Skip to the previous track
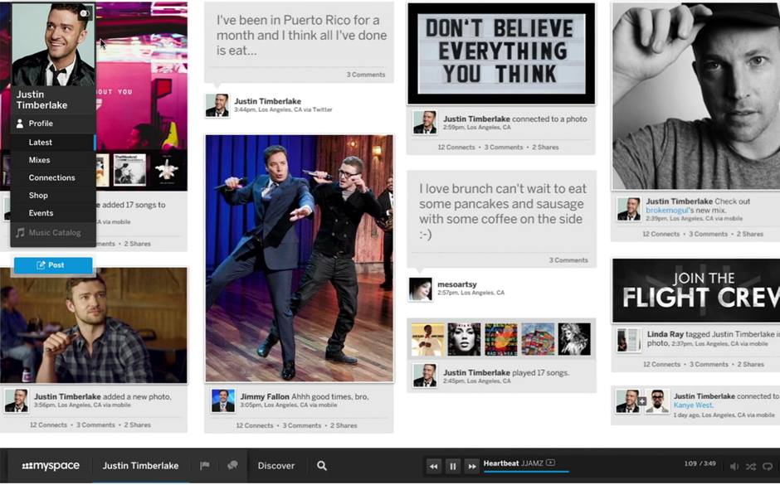780x485 pixels. pos(433,467)
